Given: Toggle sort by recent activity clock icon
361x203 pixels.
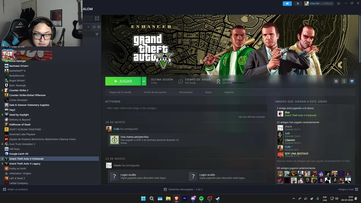Looking at the screenshot, I should point(94,27).
